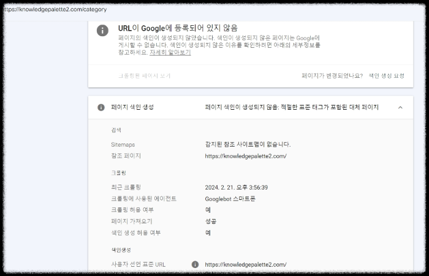Click the Sitemaps label
The height and width of the screenshot is (276, 429).
click(x=123, y=145)
